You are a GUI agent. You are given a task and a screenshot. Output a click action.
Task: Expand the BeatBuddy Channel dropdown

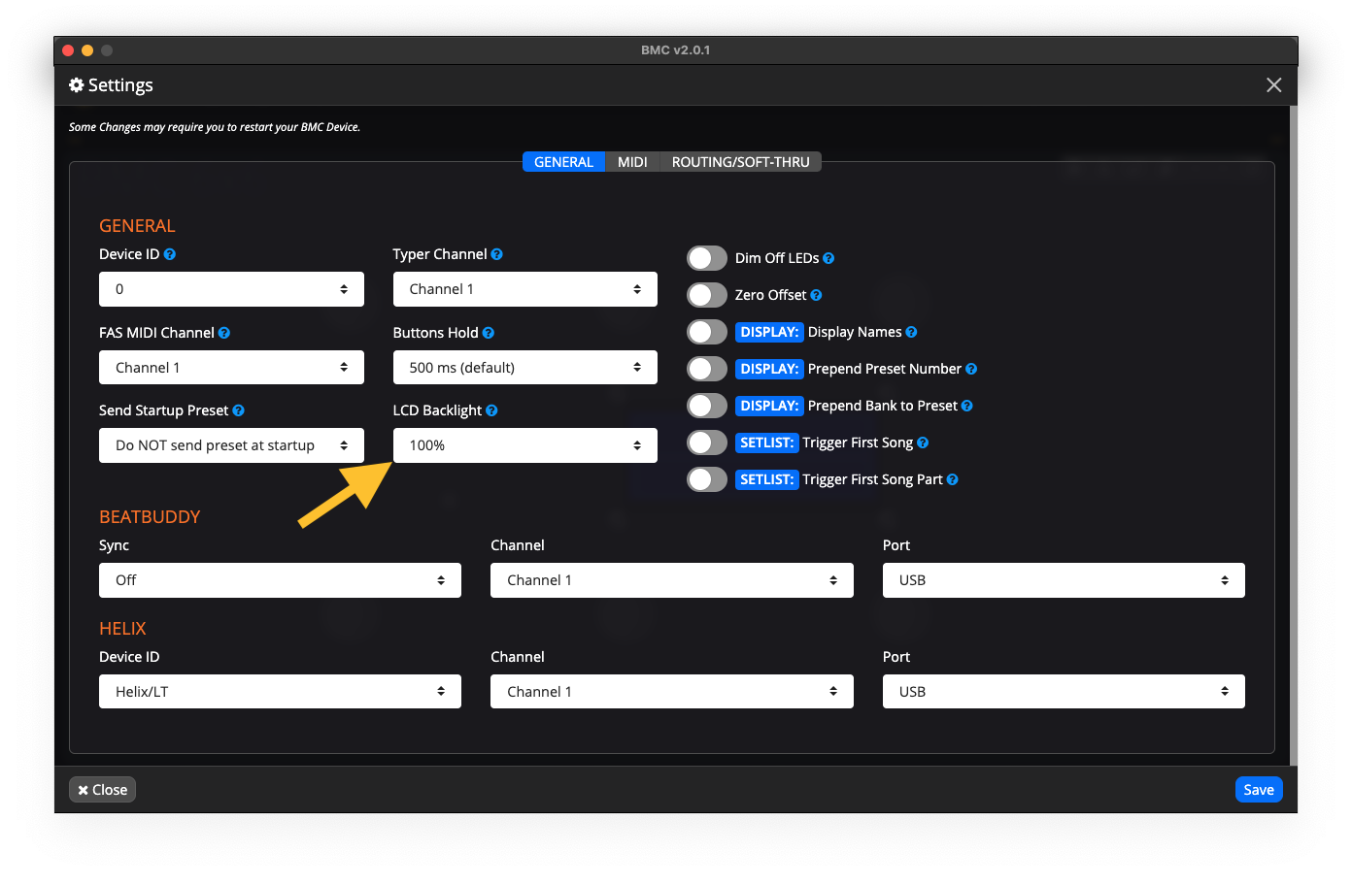point(672,580)
